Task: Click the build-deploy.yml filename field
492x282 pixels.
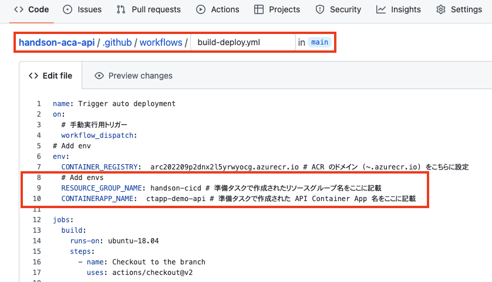Action: (x=243, y=42)
